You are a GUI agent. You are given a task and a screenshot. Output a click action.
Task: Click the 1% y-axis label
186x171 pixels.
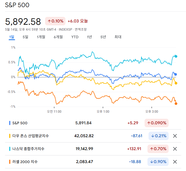pyautogui.click(x=13, y=47)
